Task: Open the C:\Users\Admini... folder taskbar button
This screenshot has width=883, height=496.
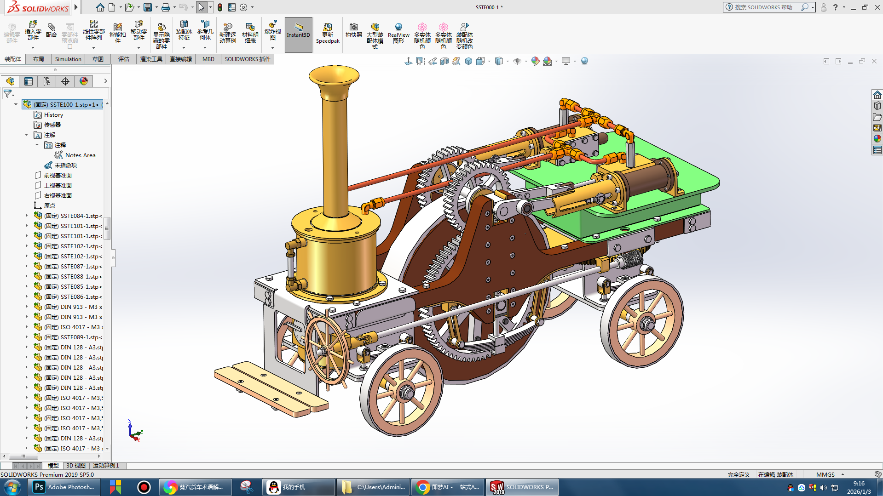Action: pos(373,487)
